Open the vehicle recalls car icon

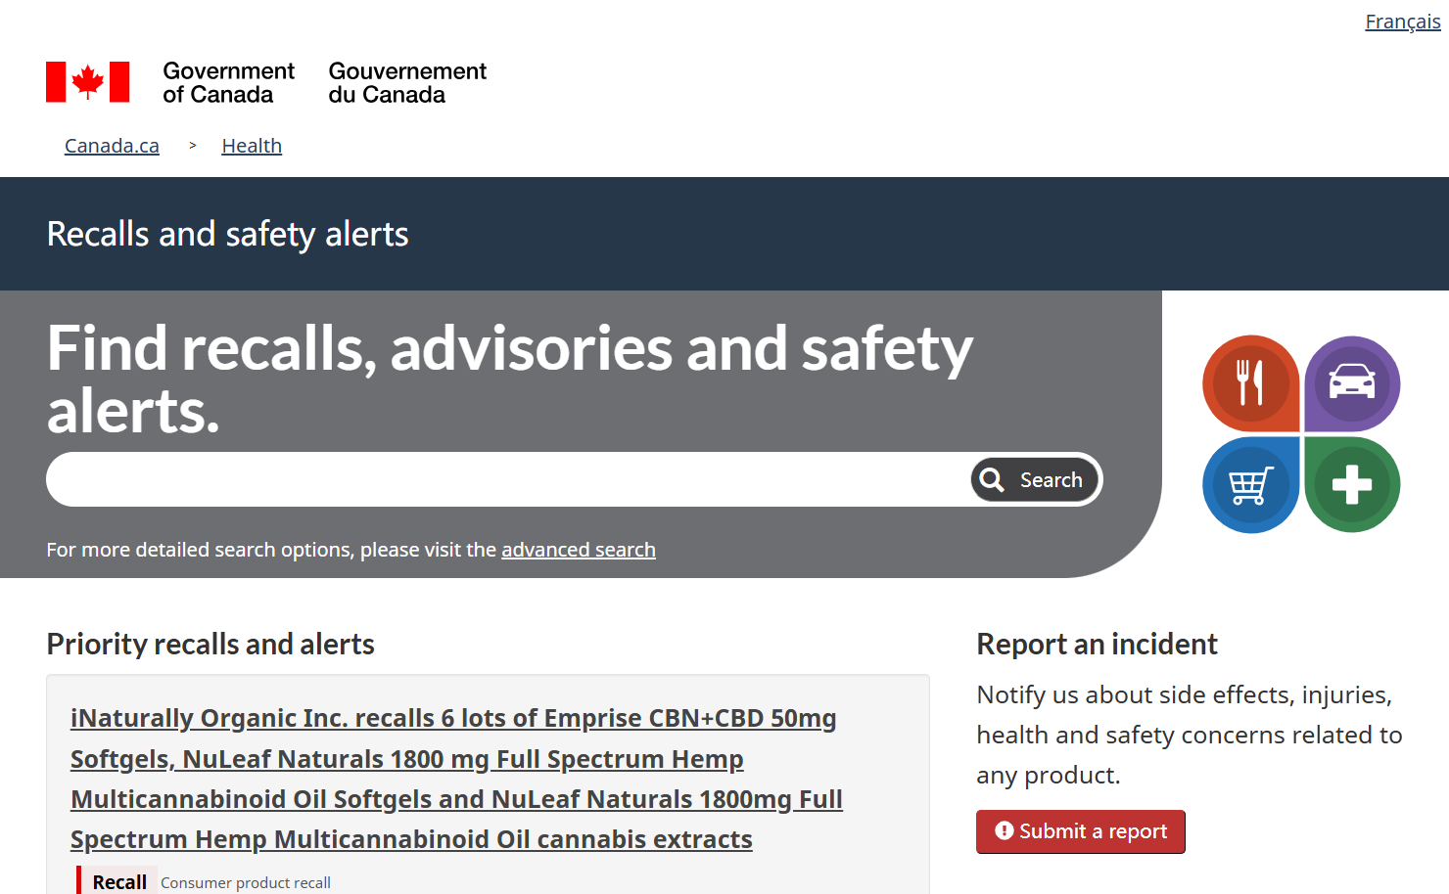coord(1352,383)
